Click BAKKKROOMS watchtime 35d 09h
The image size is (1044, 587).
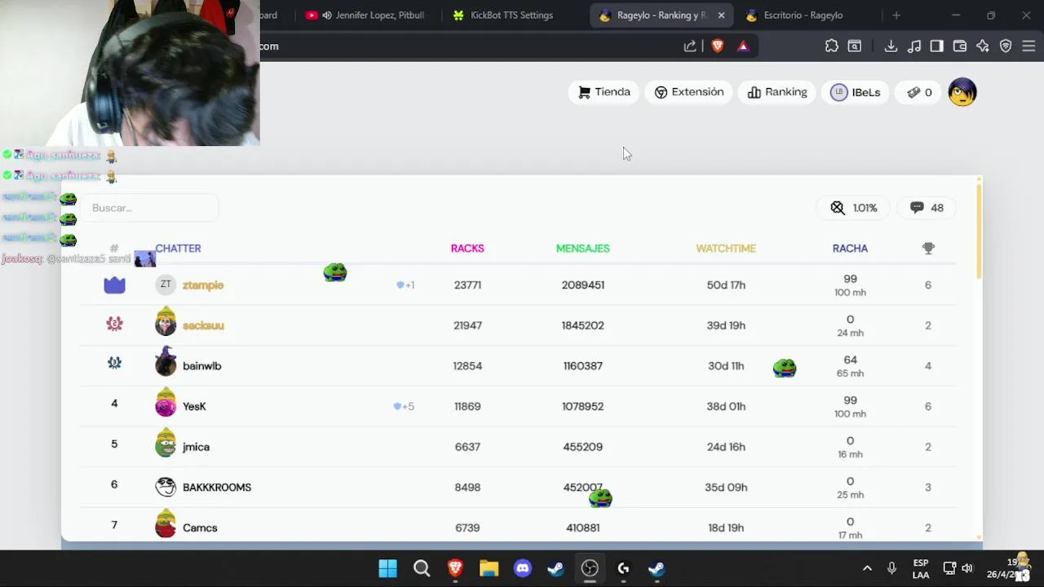[726, 488]
